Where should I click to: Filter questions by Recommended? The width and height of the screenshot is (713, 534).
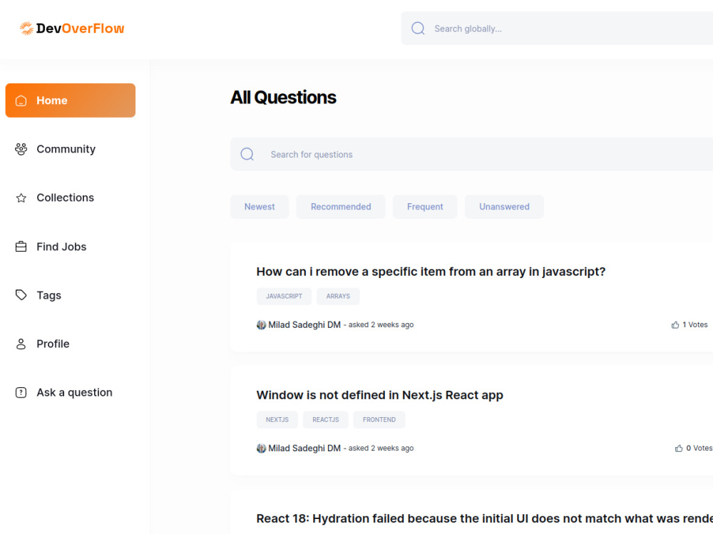(341, 207)
